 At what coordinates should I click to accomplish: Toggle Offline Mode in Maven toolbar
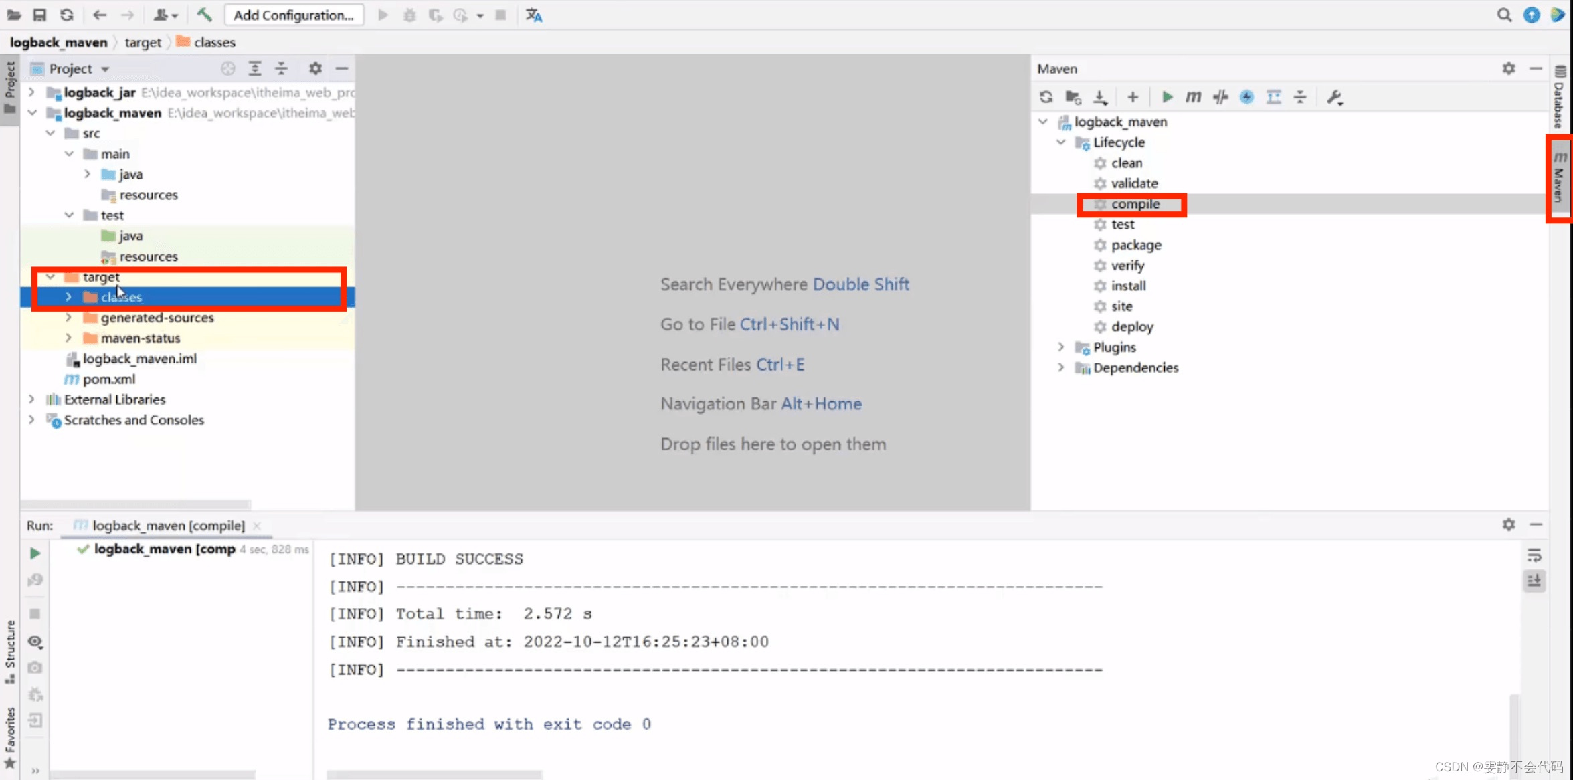tap(1220, 97)
